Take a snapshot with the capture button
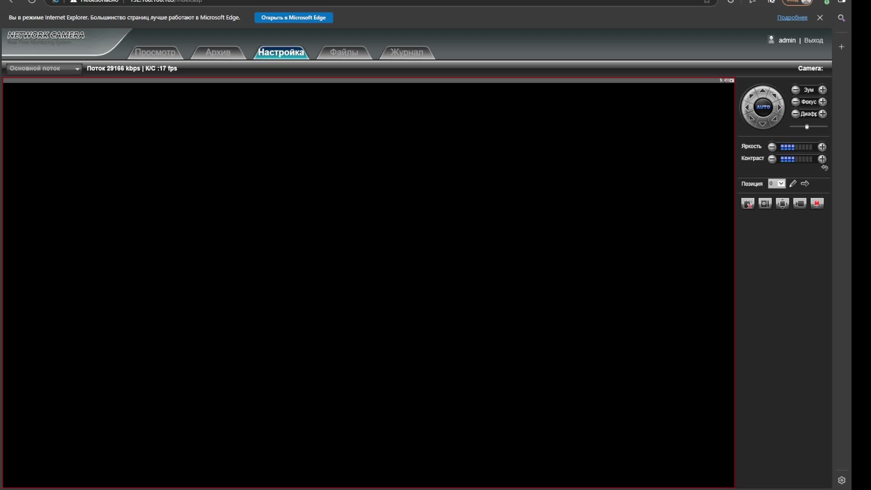Screen dimensions: 871x490 pyautogui.click(x=765, y=204)
